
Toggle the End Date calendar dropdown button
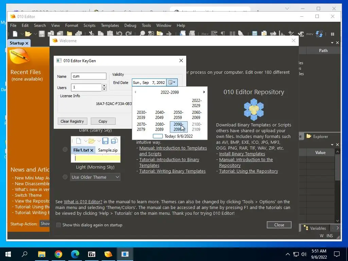tap(172, 82)
